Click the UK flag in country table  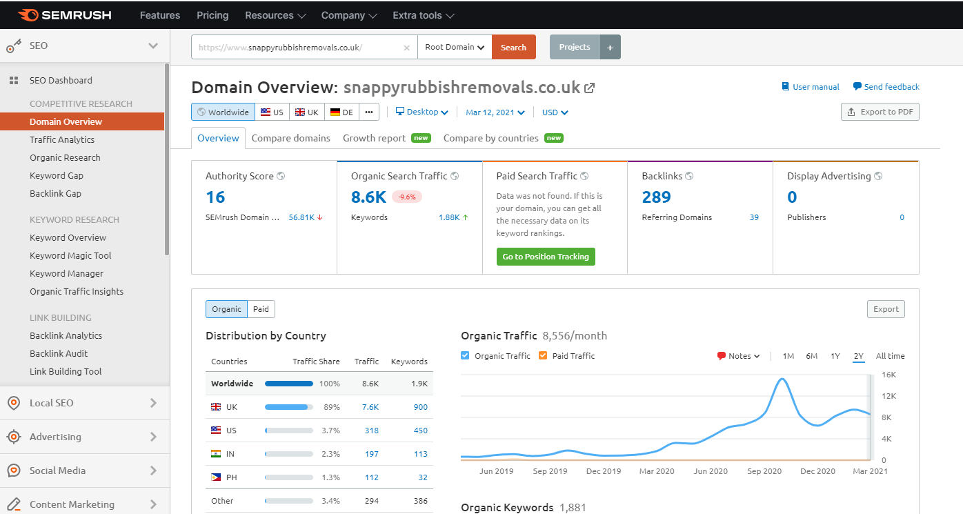pyautogui.click(x=216, y=407)
